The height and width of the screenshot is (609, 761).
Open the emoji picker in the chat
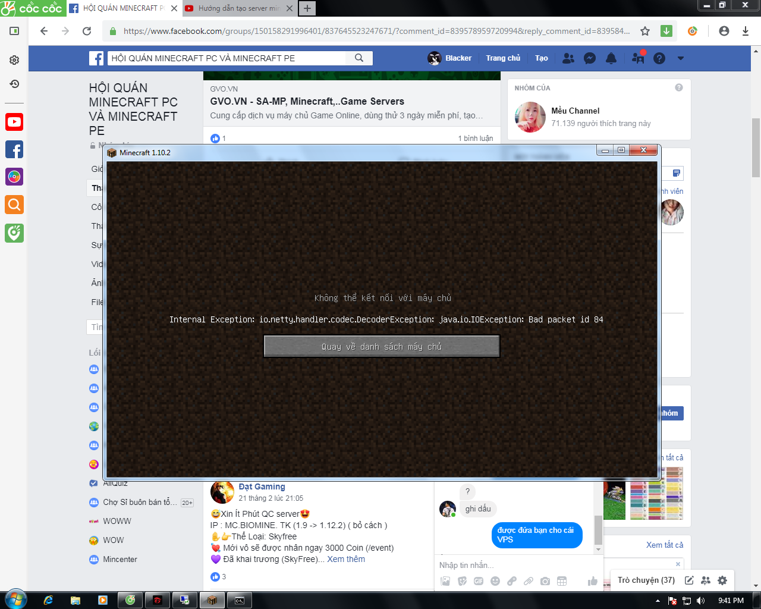coord(495,582)
